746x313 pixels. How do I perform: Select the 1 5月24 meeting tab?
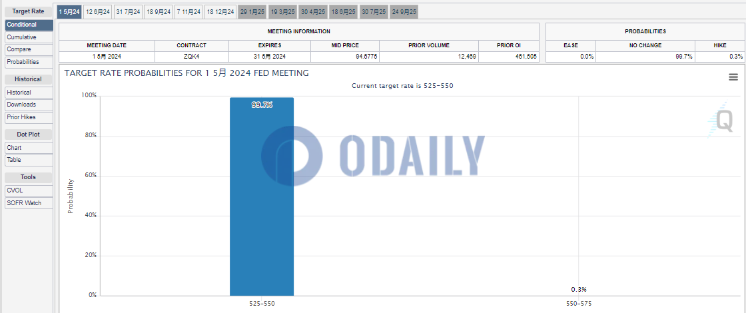tap(69, 12)
